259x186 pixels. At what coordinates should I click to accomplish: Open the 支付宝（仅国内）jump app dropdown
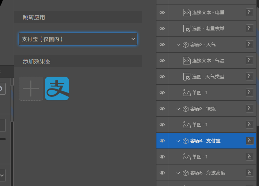[78, 39]
